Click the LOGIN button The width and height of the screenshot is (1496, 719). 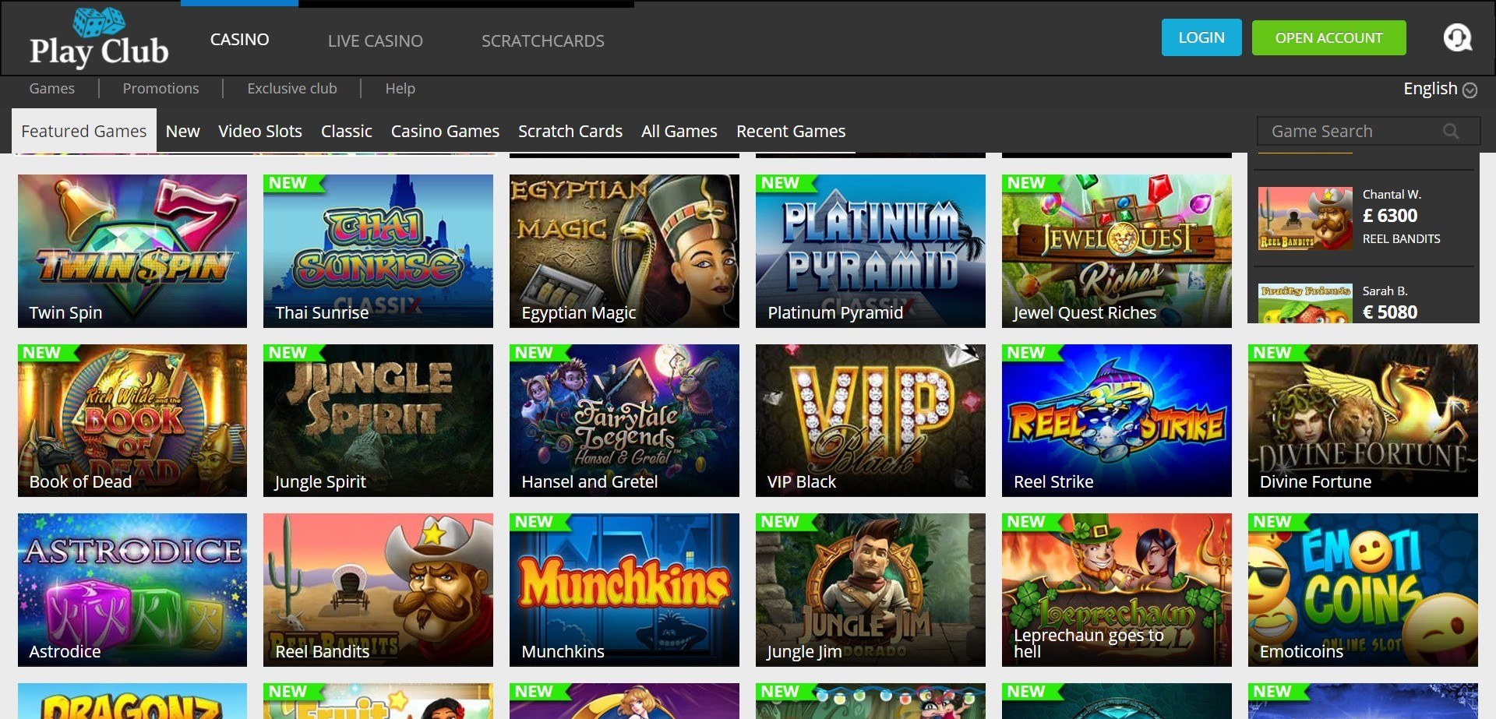(x=1201, y=37)
